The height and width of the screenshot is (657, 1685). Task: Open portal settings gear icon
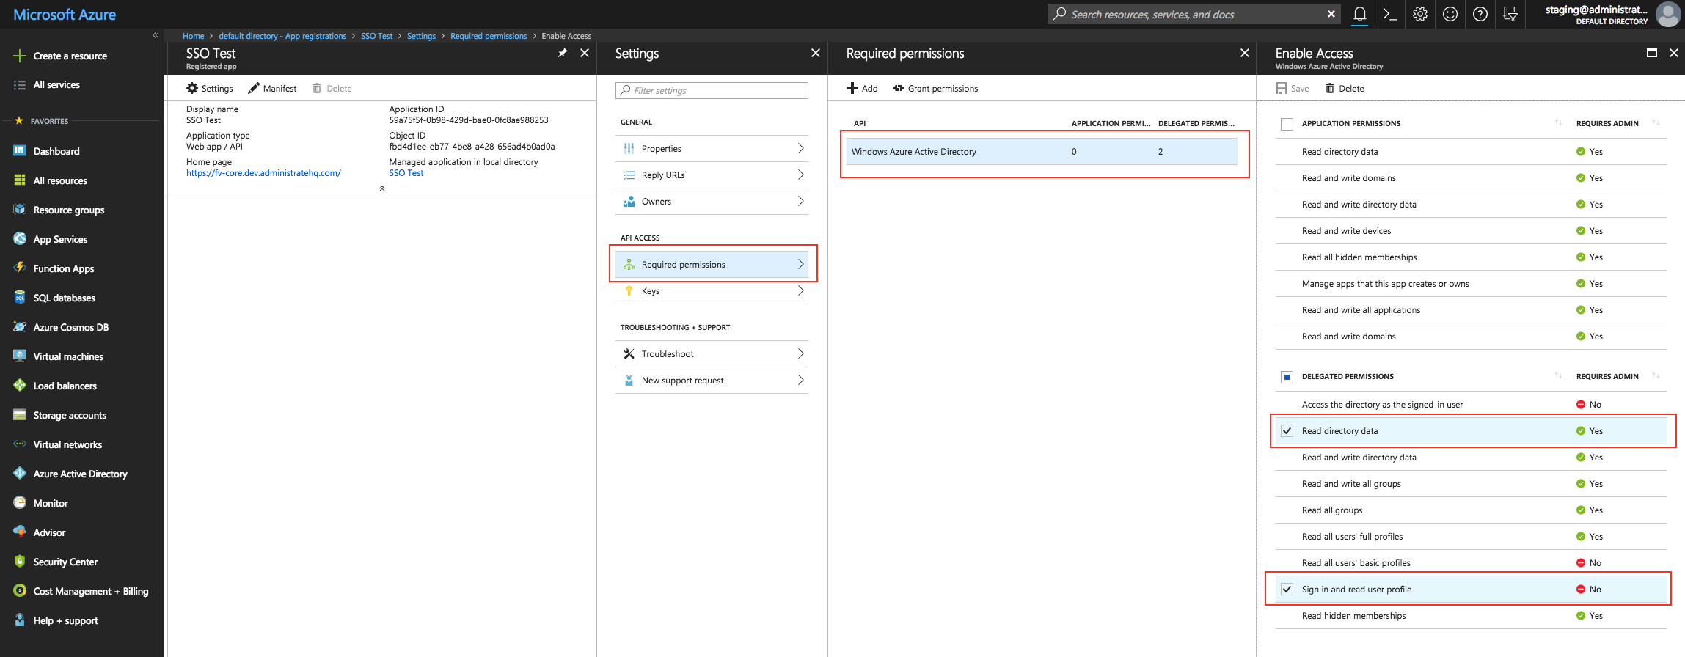click(1420, 14)
